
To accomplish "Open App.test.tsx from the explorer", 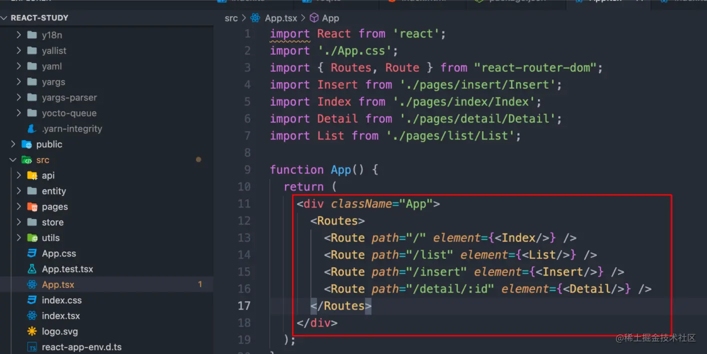I will coord(67,269).
